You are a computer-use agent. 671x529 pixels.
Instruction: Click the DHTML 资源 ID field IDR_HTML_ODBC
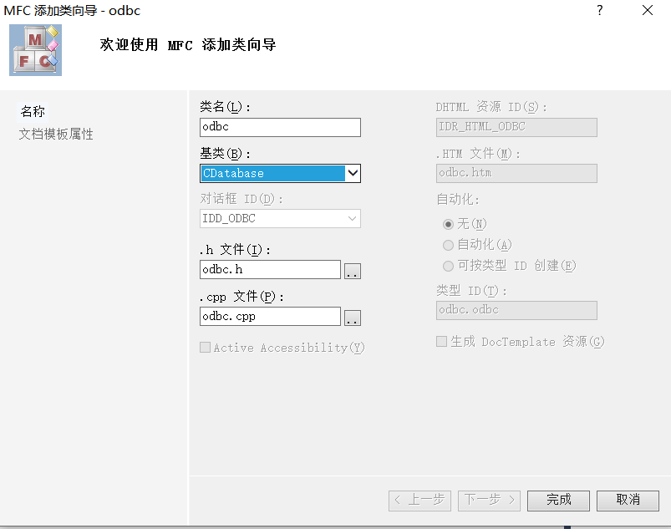pos(516,127)
